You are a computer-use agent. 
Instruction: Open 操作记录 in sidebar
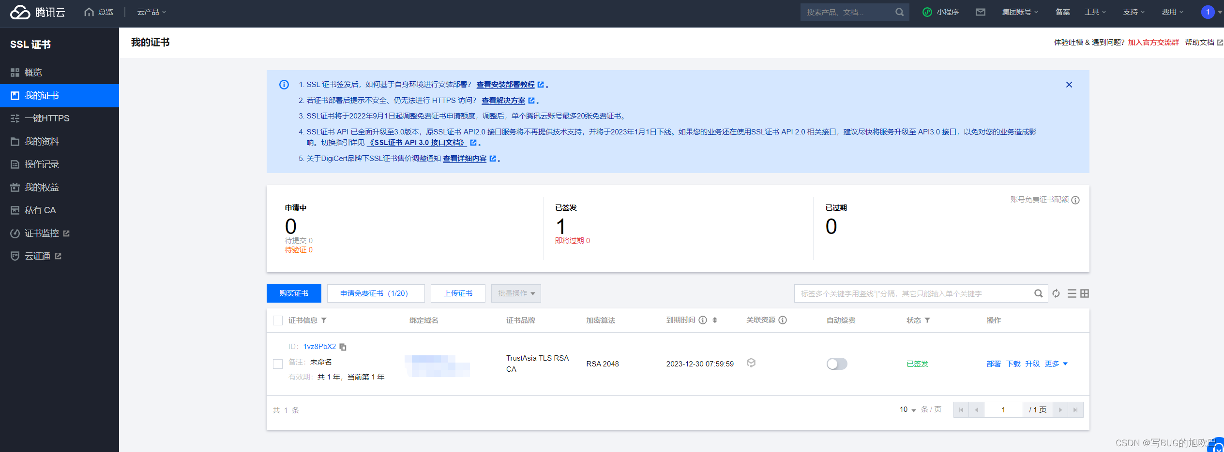(60, 164)
